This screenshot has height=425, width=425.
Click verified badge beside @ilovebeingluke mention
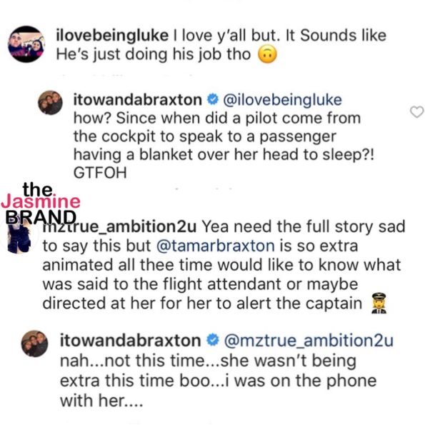213,99
